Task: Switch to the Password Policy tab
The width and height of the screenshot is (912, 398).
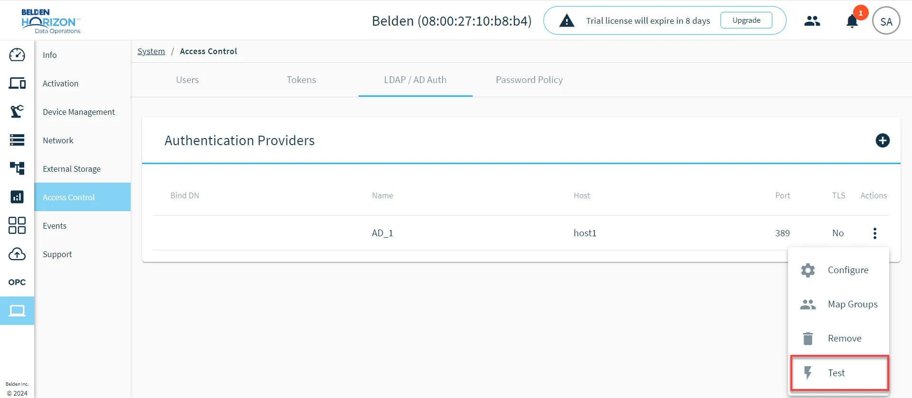Action: pos(529,80)
